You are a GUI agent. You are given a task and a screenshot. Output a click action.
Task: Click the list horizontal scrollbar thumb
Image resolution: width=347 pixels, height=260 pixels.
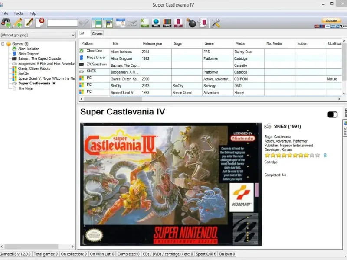[113, 99]
